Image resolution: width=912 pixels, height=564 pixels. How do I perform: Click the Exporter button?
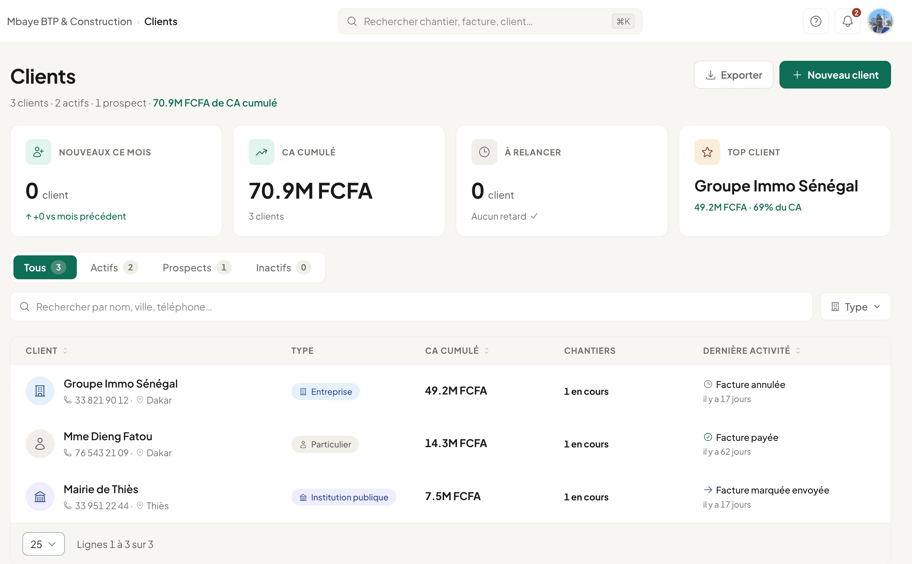pos(733,75)
